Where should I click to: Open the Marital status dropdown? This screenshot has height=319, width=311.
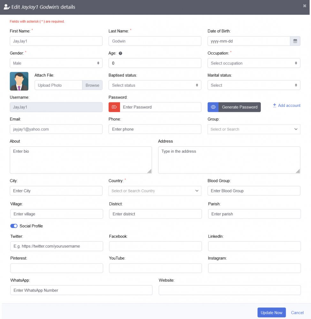coord(254,85)
